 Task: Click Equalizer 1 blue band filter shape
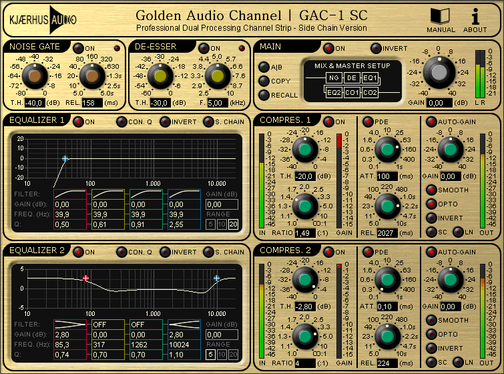coord(184,194)
